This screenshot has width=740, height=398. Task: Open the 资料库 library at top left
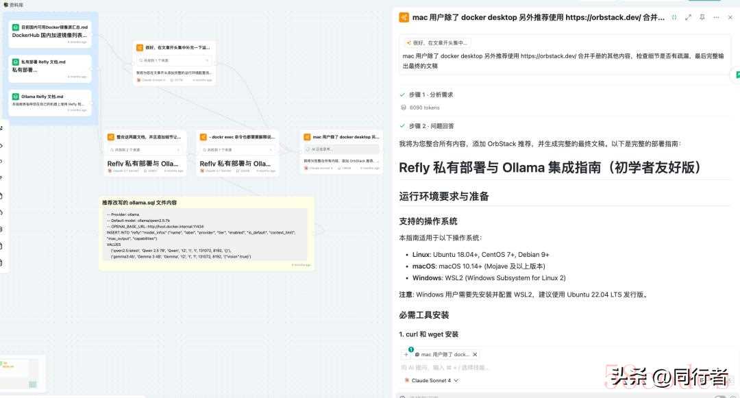click(x=14, y=4)
